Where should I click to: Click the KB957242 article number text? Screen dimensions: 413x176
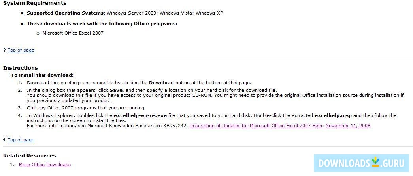pos(174,126)
